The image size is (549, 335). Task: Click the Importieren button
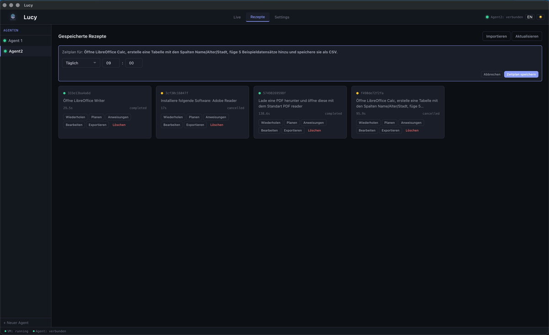[496, 36]
